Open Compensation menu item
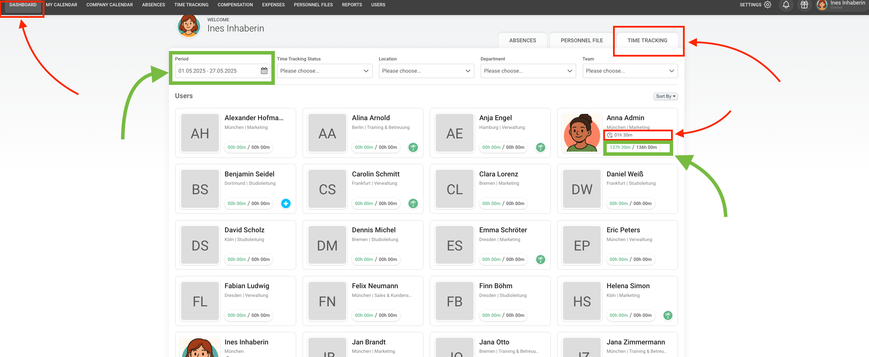 click(x=235, y=5)
